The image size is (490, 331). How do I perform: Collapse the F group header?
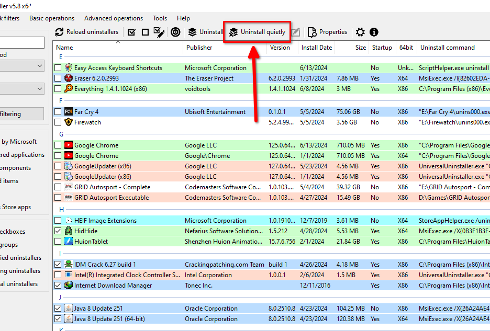point(61,100)
